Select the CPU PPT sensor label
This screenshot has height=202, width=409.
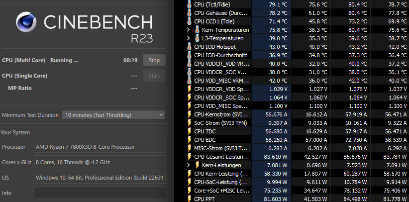tap(204, 199)
